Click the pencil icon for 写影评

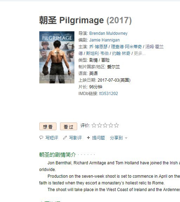click(65, 138)
